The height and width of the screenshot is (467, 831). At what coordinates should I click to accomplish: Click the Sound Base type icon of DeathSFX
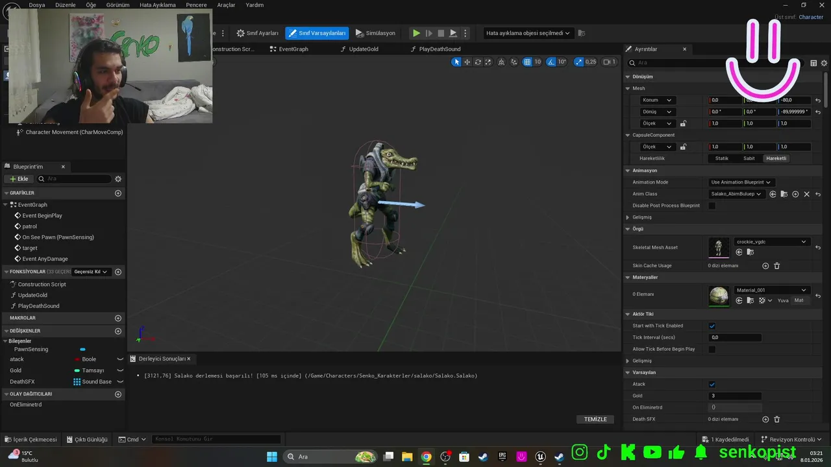pos(77,381)
